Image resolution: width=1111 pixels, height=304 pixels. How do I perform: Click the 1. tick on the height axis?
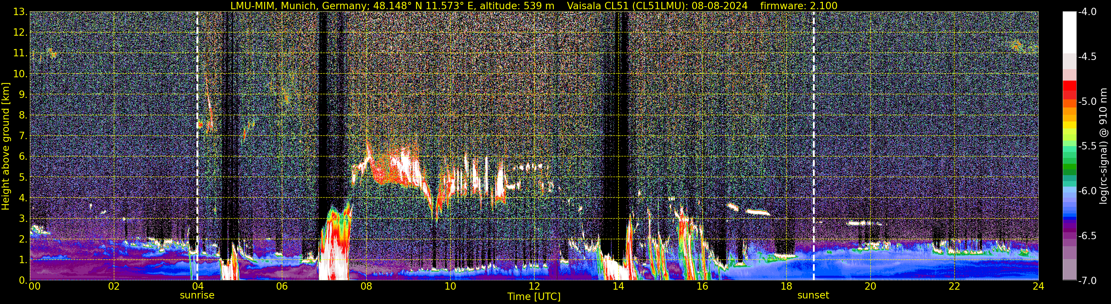click(22, 260)
